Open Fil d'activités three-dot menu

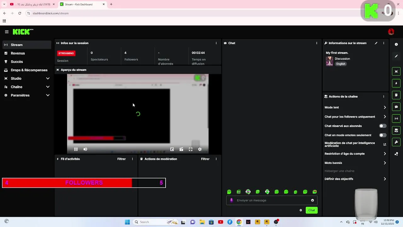132,159
